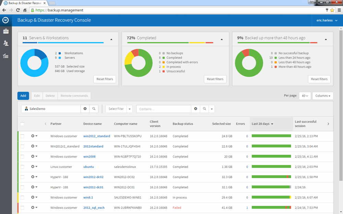The width and height of the screenshot is (343, 214).
Task: Open the Columns selection dropdown
Action: (322, 96)
